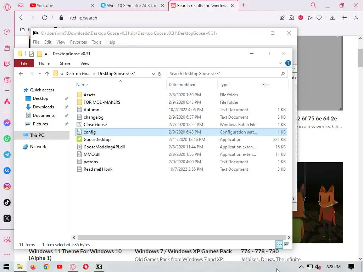Screen dimensions: 363x272
Task: Click the browser reload button
Action: click(x=44, y=18)
